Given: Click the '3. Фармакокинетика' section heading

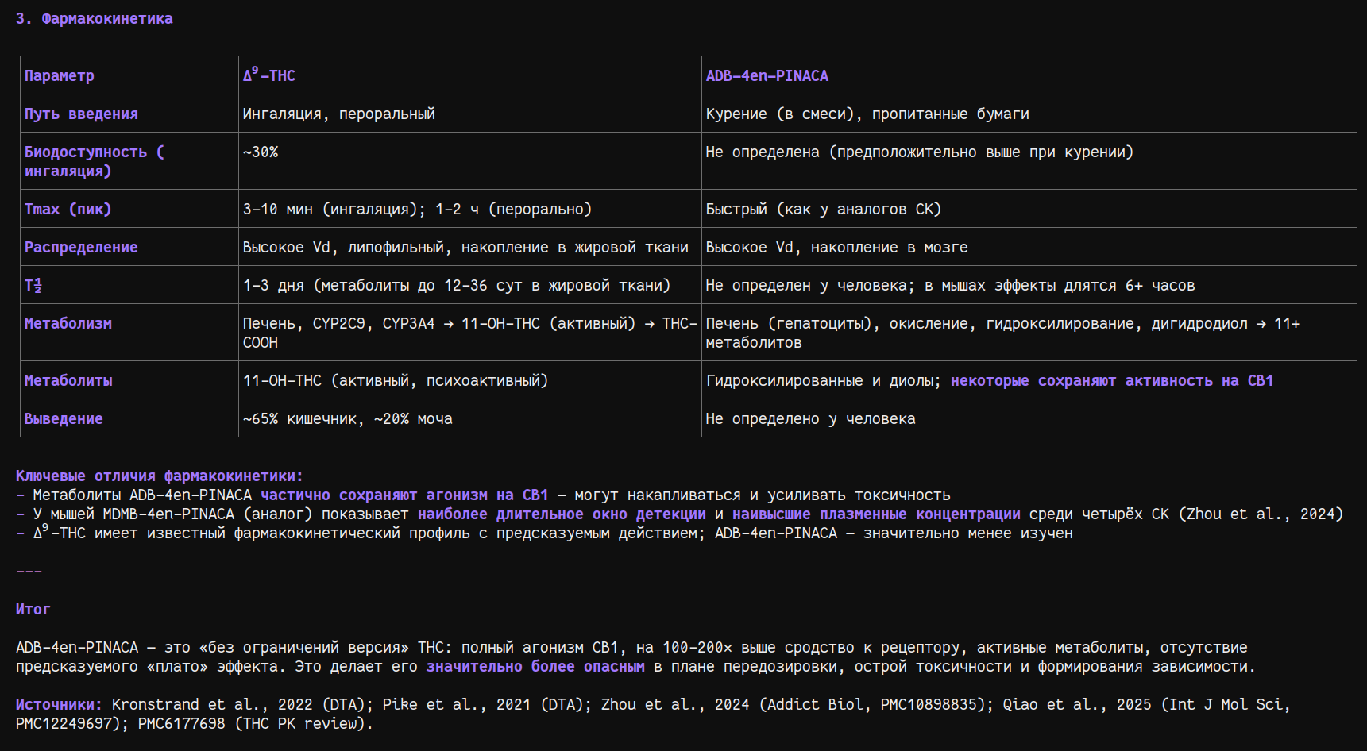Looking at the screenshot, I should pos(94,19).
